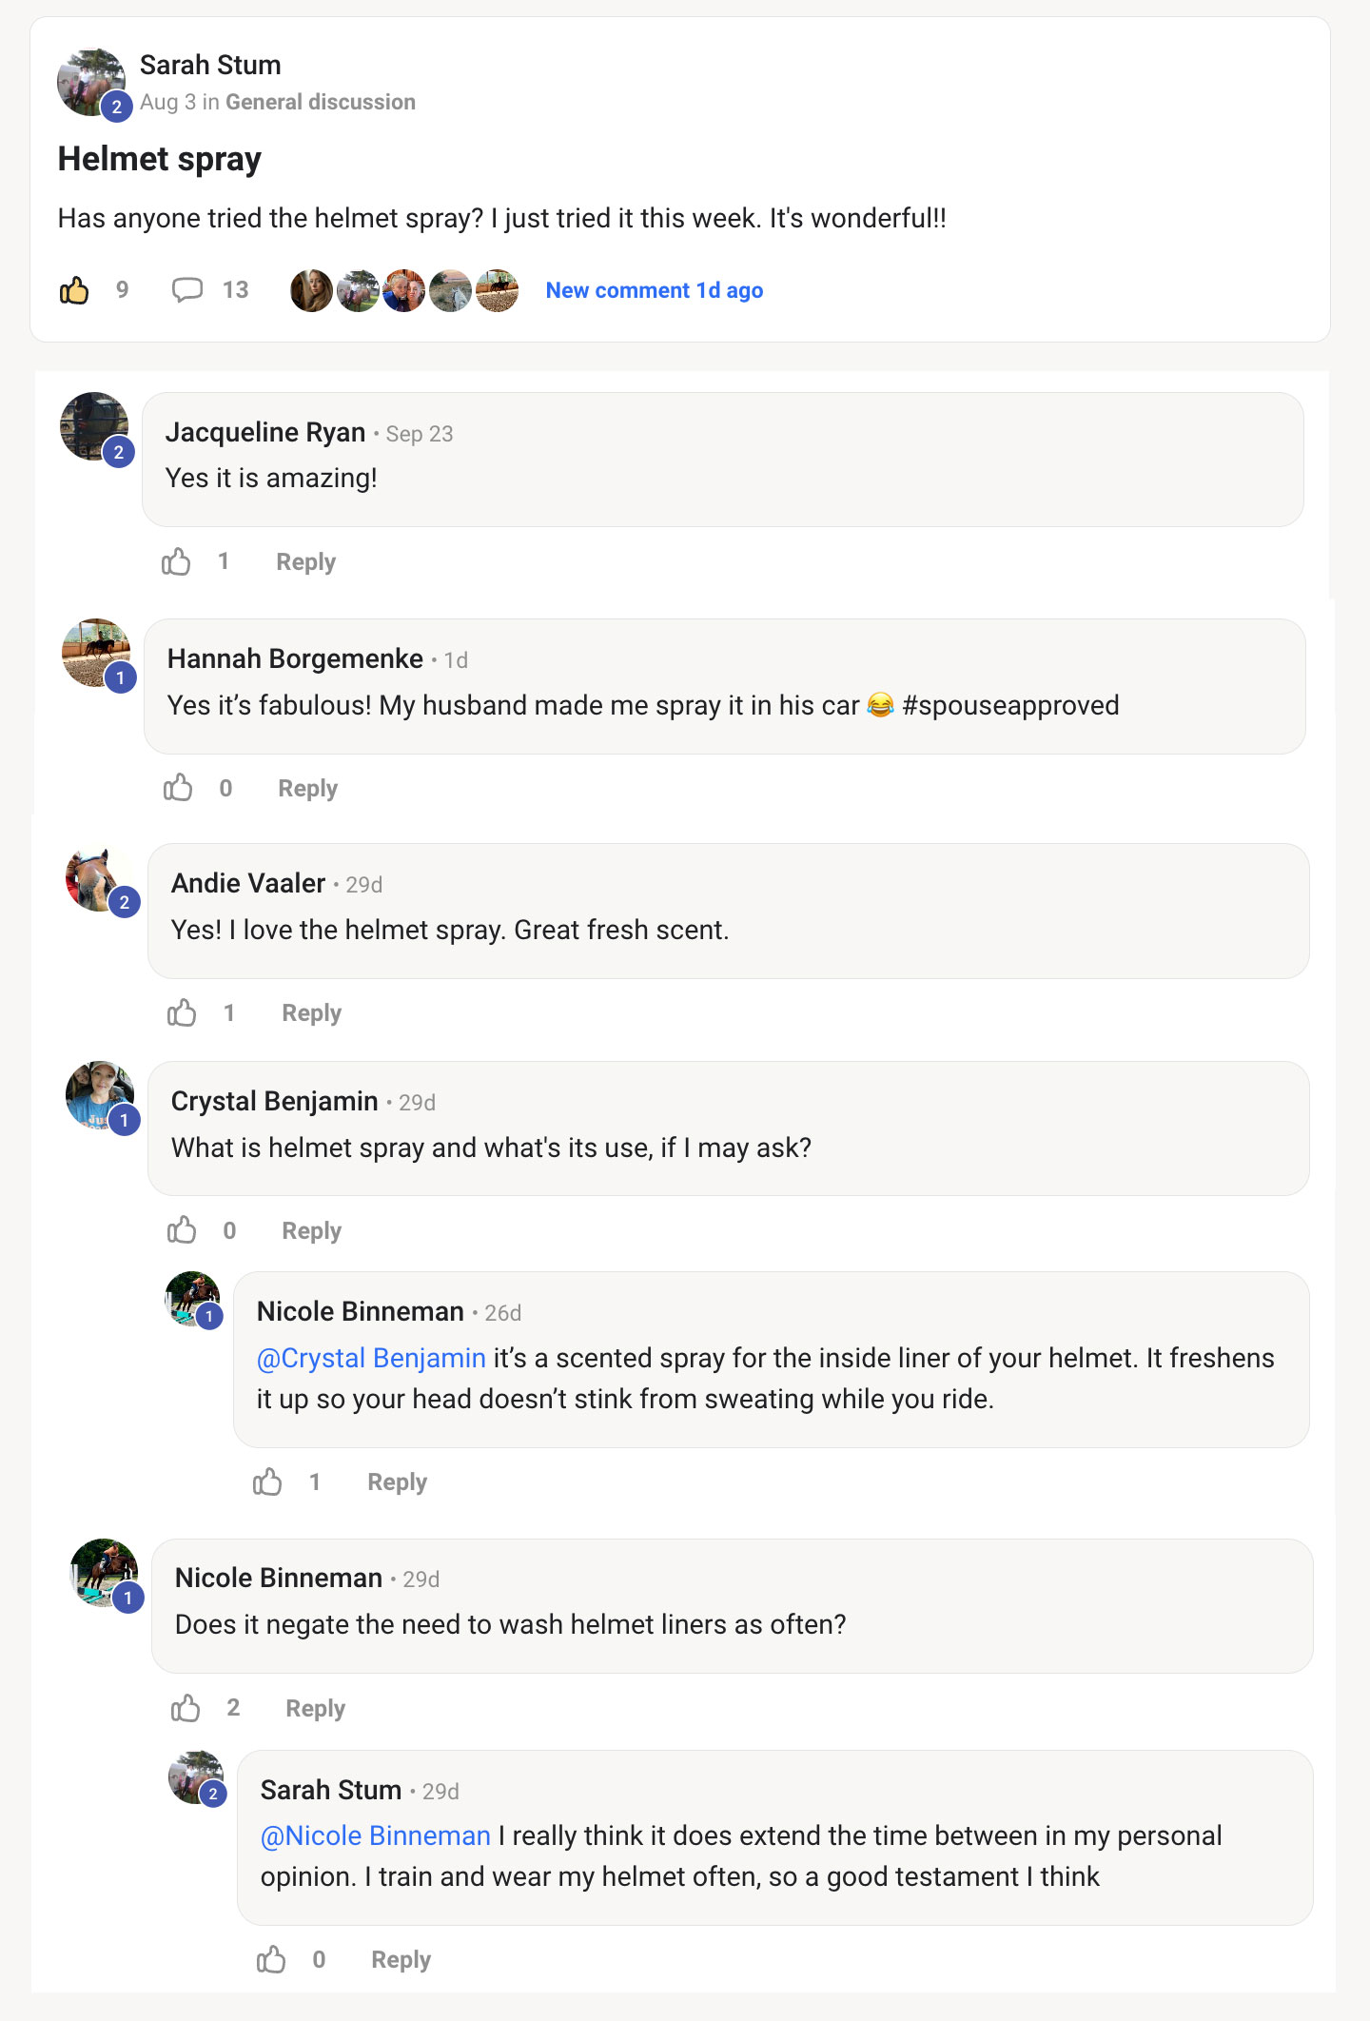Like Nicole Binneman's scented spray reply

tap(267, 1482)
